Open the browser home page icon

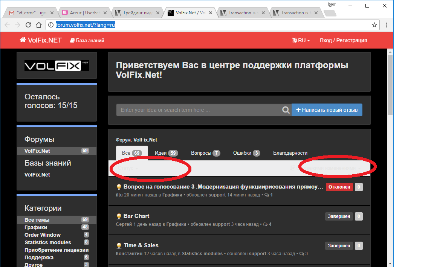[x=39, y=25]
